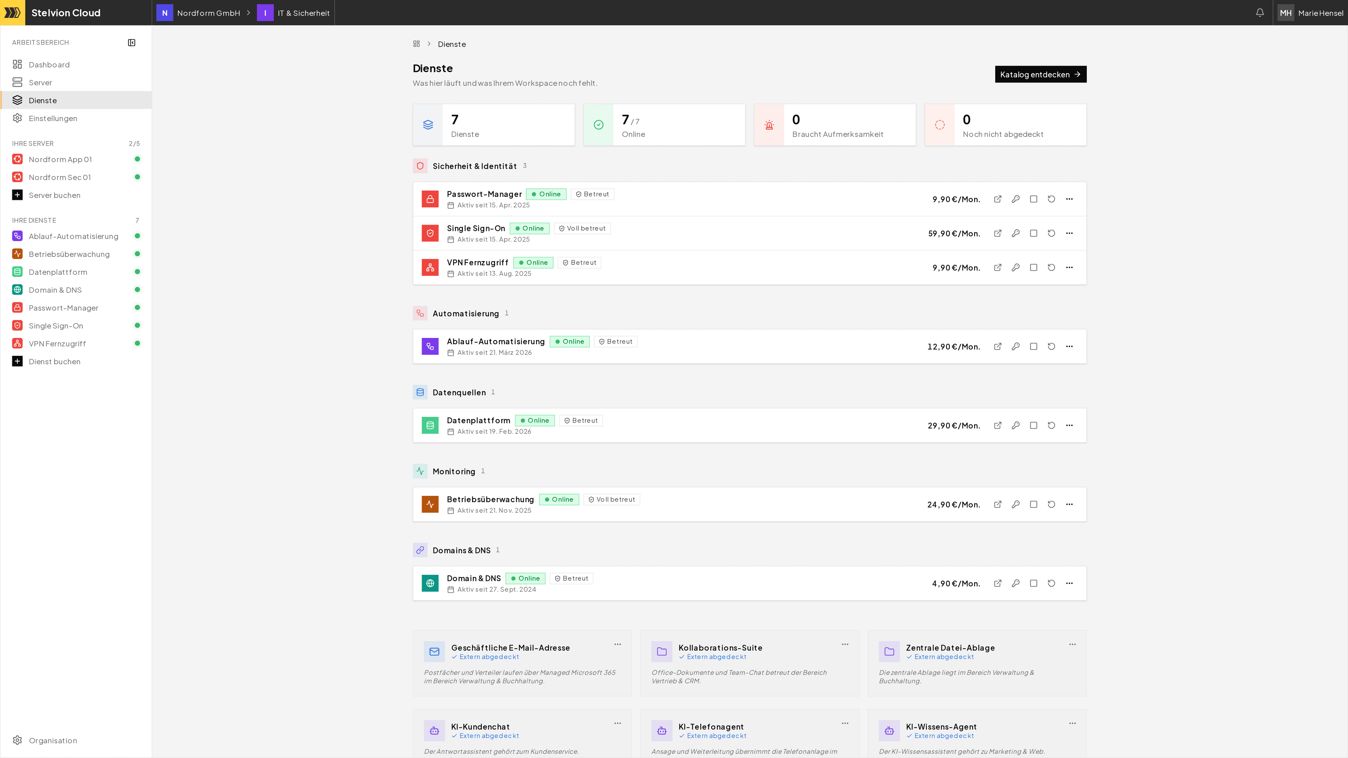Open menu on Geschäftliche E-Mail-Adresse card

pyautogui.click(x=617, y=645)
